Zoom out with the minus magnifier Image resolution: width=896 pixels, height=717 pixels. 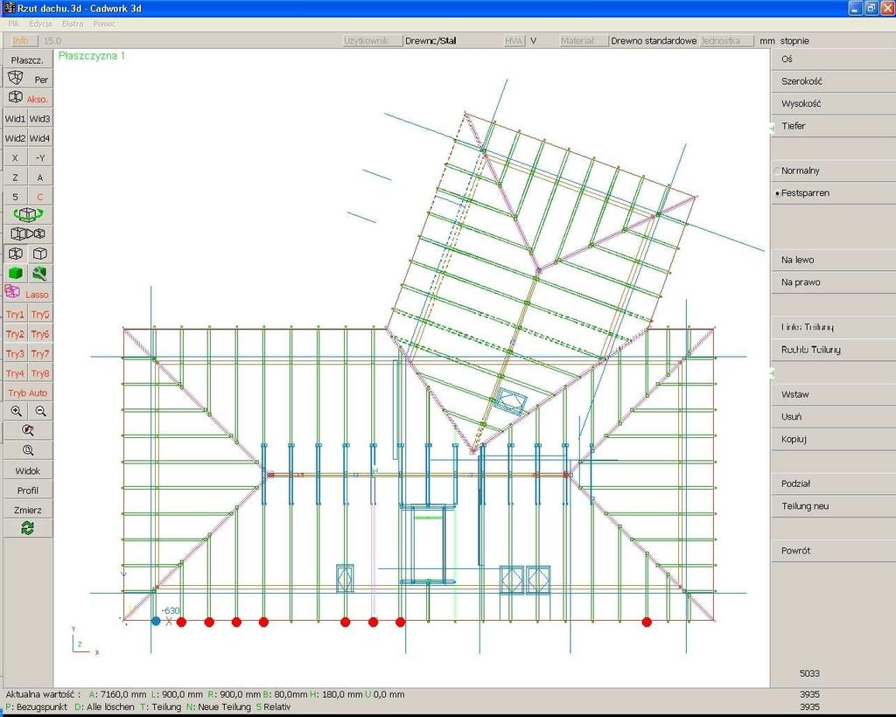point(40,411)
